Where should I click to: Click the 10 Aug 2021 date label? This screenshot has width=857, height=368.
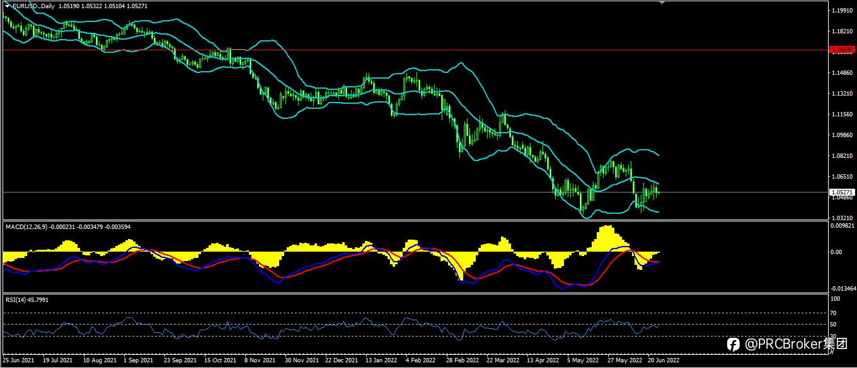[x=99, y=361]
